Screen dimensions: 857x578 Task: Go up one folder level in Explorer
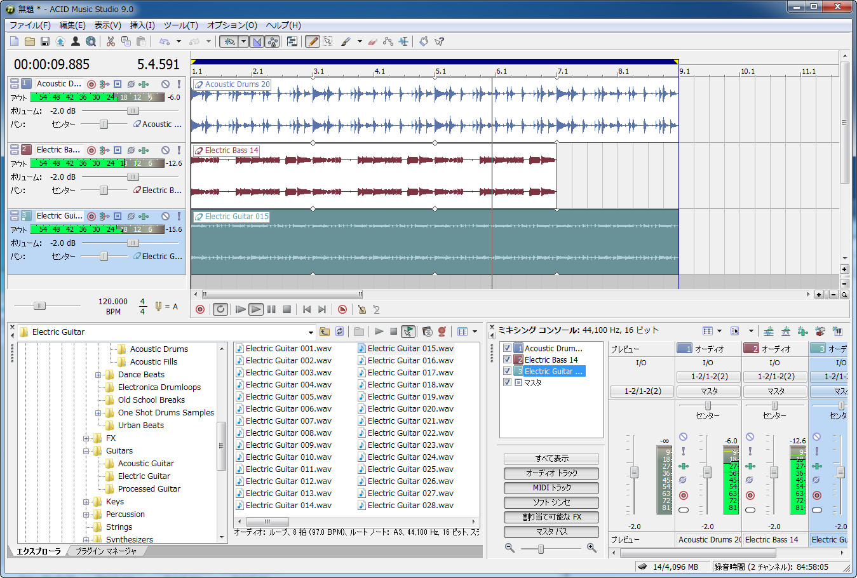click(x=325, y=332)
